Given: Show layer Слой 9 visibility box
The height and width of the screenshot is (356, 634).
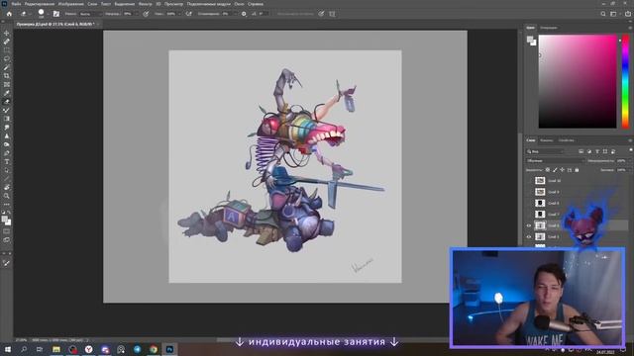Looking at the screenshot, I should pos(529,192).
